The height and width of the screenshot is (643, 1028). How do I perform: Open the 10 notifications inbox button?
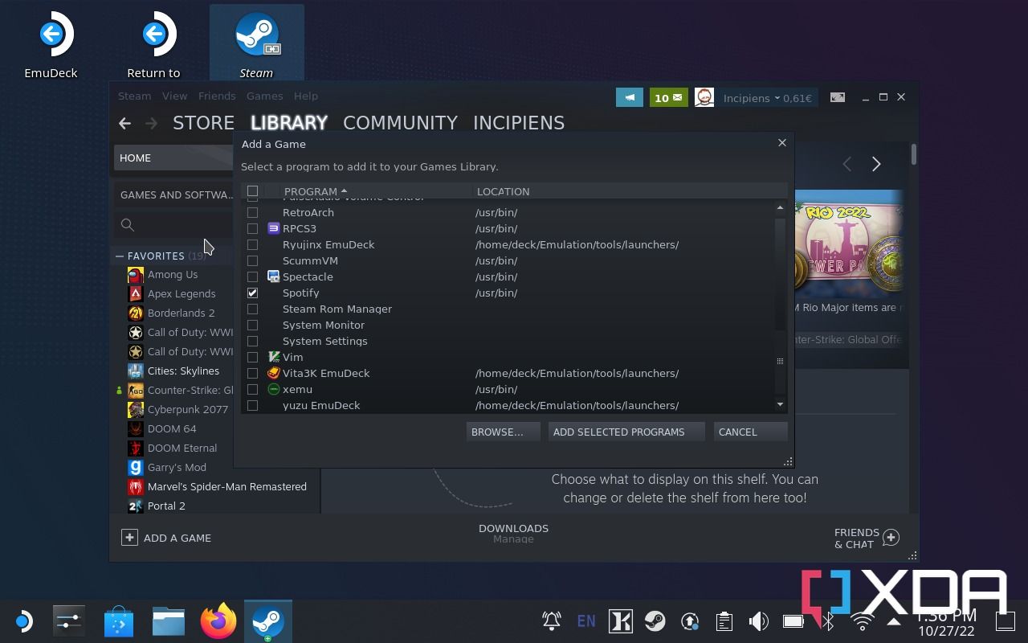pos(668,98)
